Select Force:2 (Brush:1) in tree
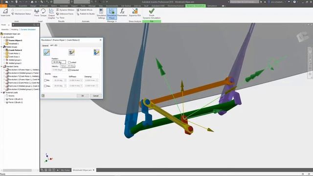Viewport: 313px width, 176px height. pyautogui.click(x=14, y=102)
